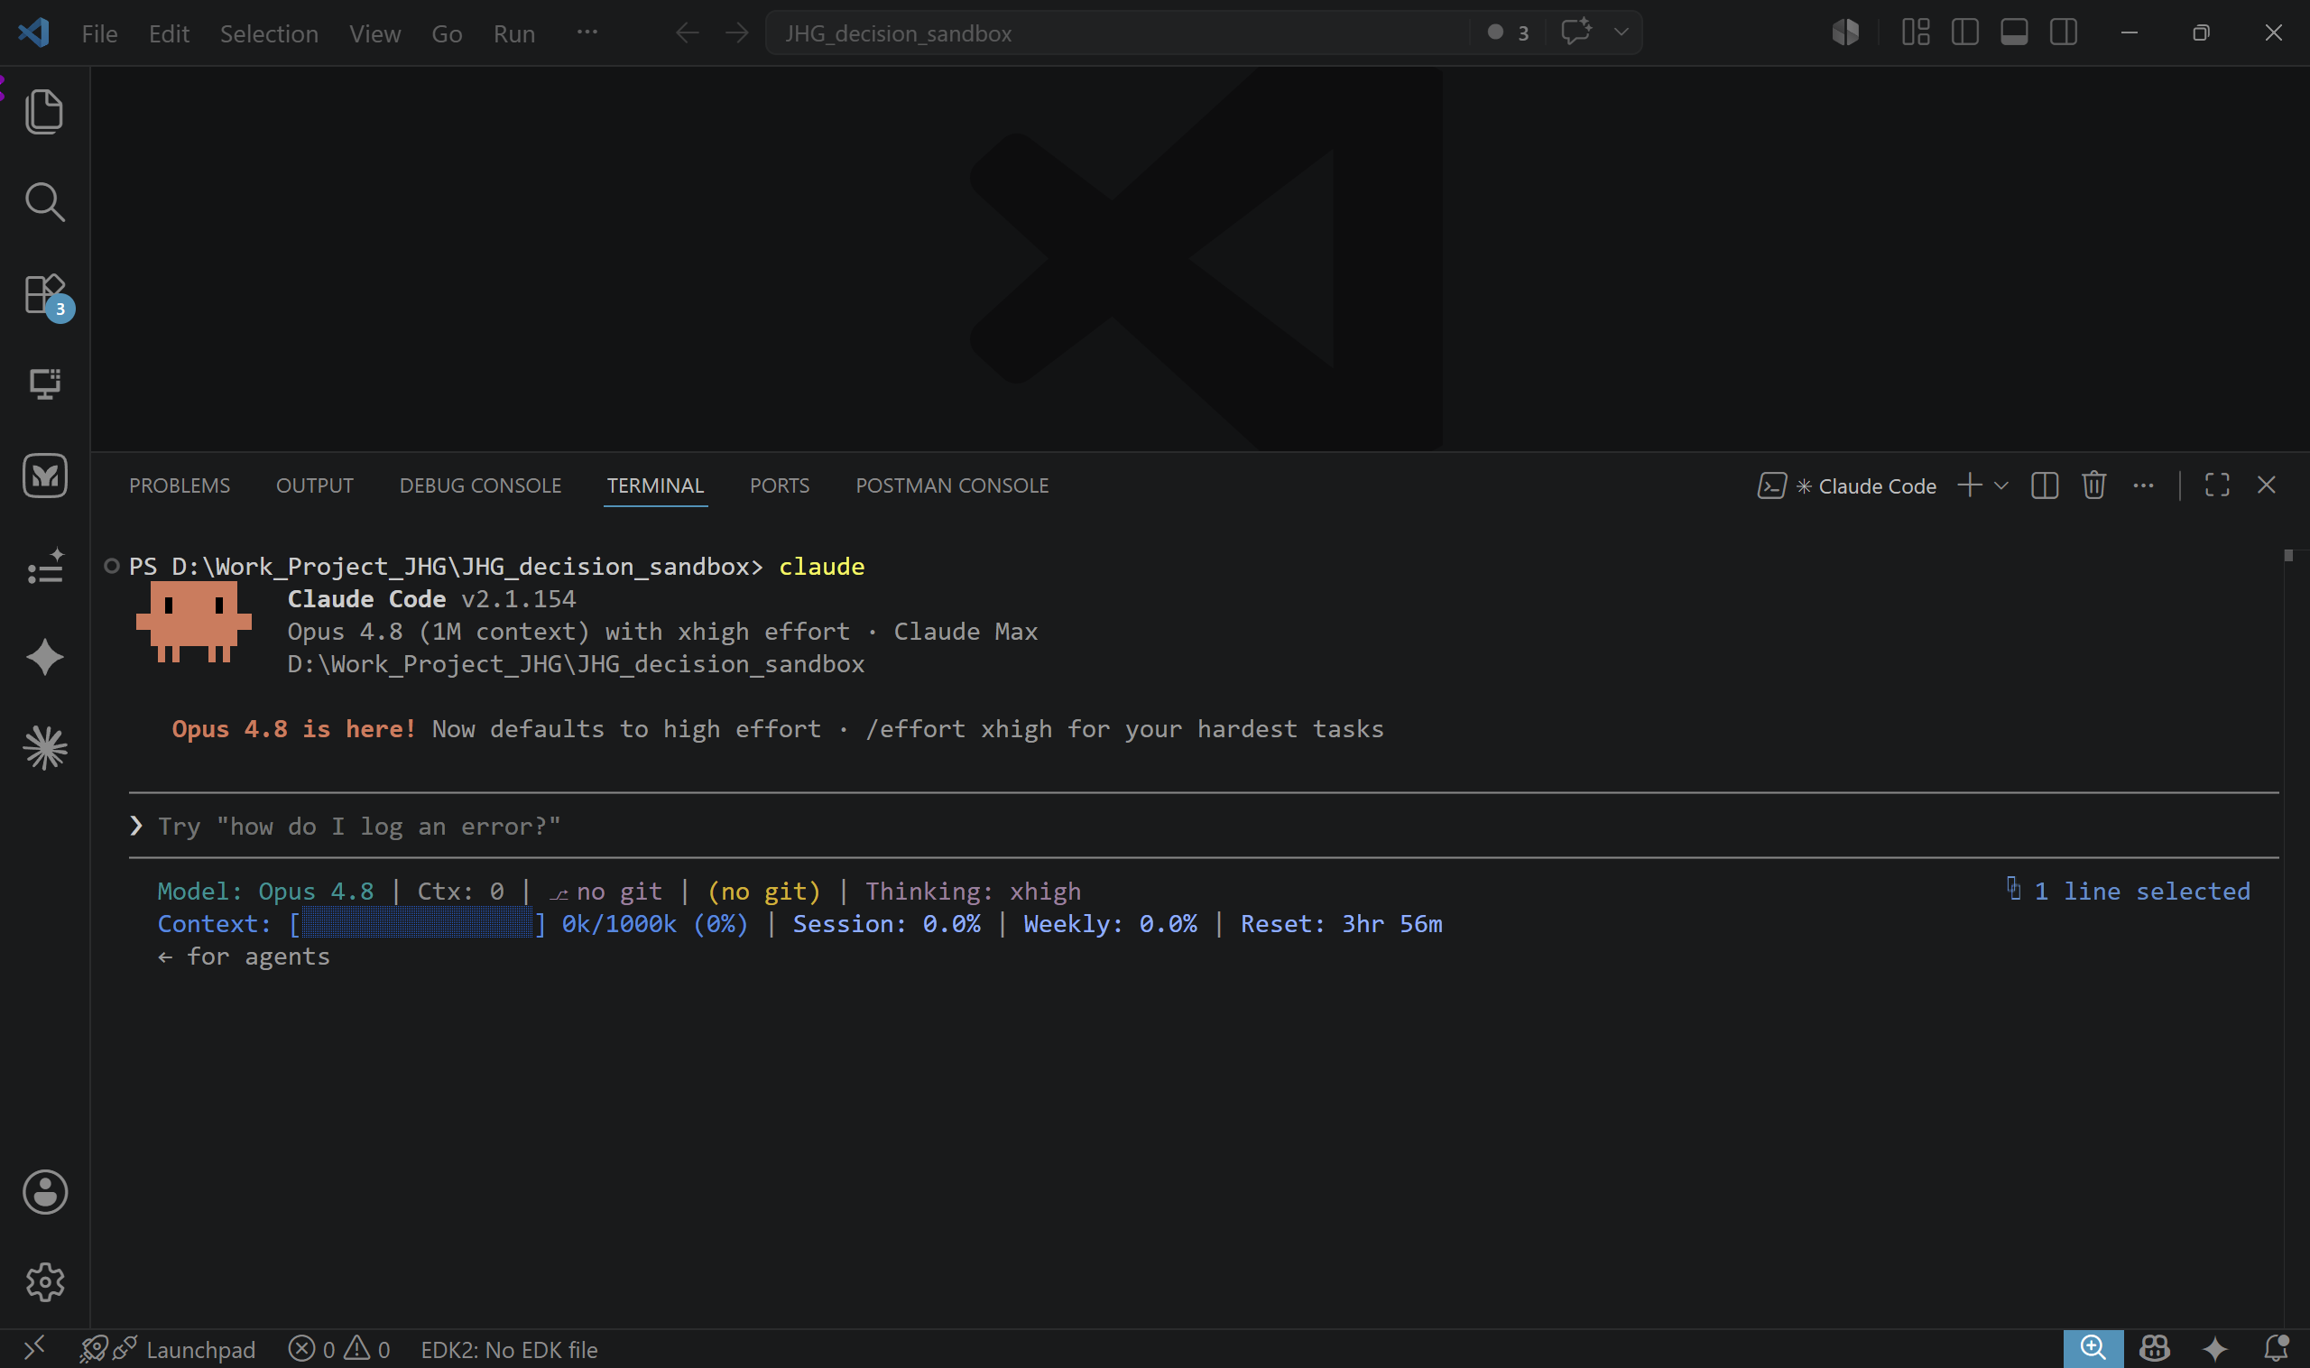Open the Claude Code asterisk view in activity bar
2310x1368 pixels.
tap(44, 747)
